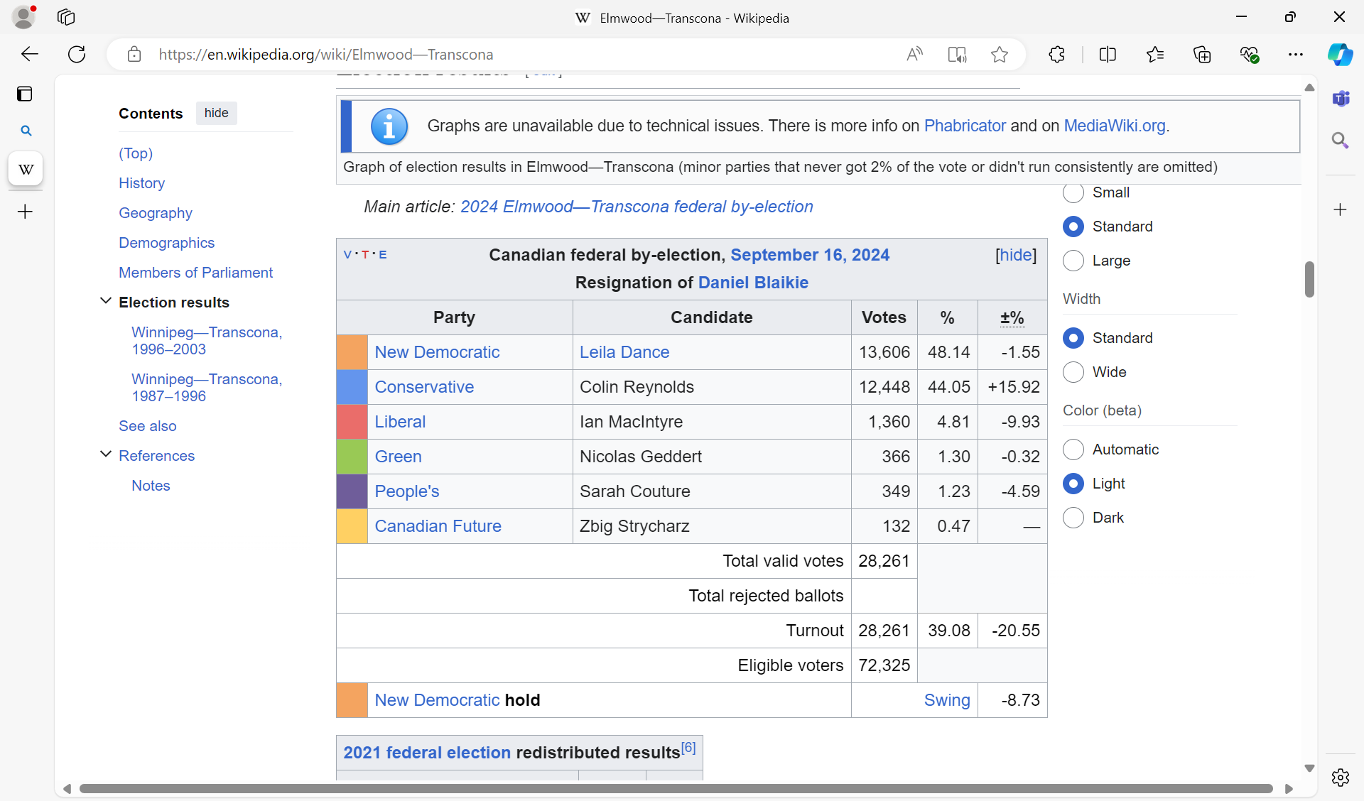Collapse the Election results section in contents

click(x=106, y=301)
